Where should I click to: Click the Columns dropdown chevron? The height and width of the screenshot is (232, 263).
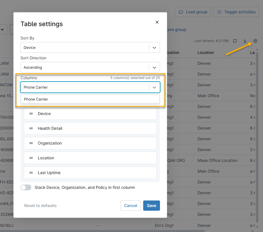coord(154,87)
